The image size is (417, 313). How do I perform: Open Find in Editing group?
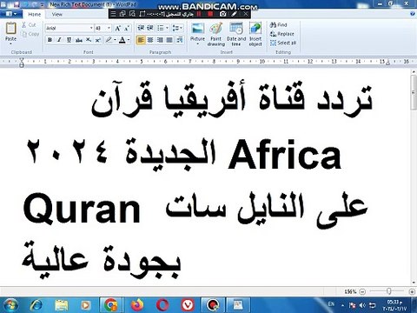[278, 25]
